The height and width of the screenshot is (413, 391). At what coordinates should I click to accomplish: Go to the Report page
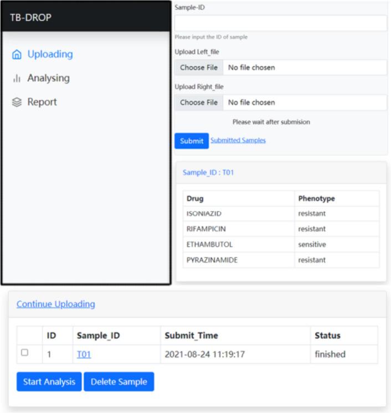tap(42, 102)
